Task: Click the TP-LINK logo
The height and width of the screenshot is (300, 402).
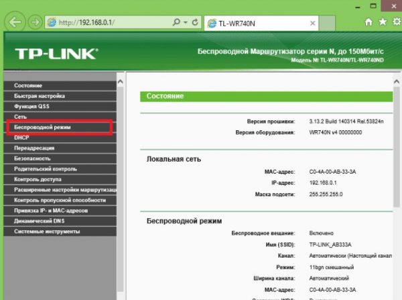Action: click(x=56, y=54)
